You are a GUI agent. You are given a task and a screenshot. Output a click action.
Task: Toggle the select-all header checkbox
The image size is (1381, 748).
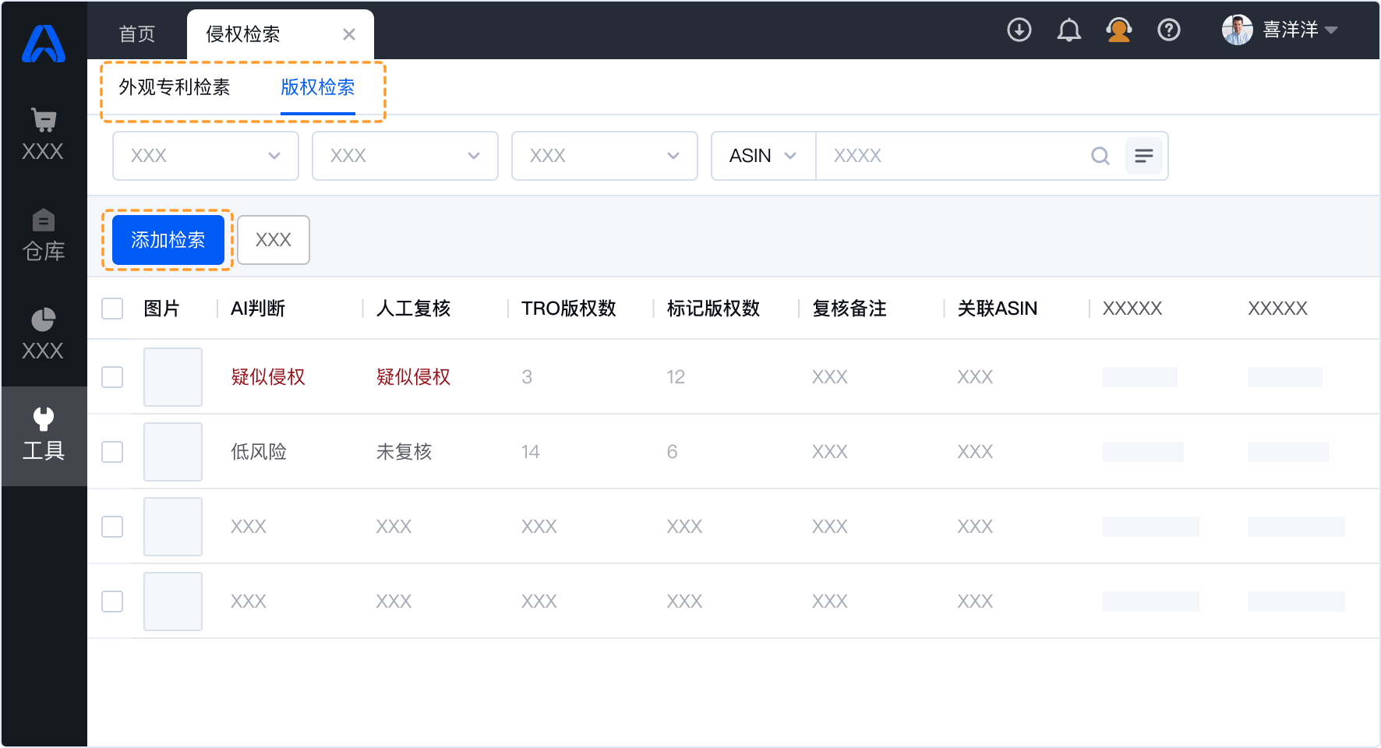click(x=112, y=309)
